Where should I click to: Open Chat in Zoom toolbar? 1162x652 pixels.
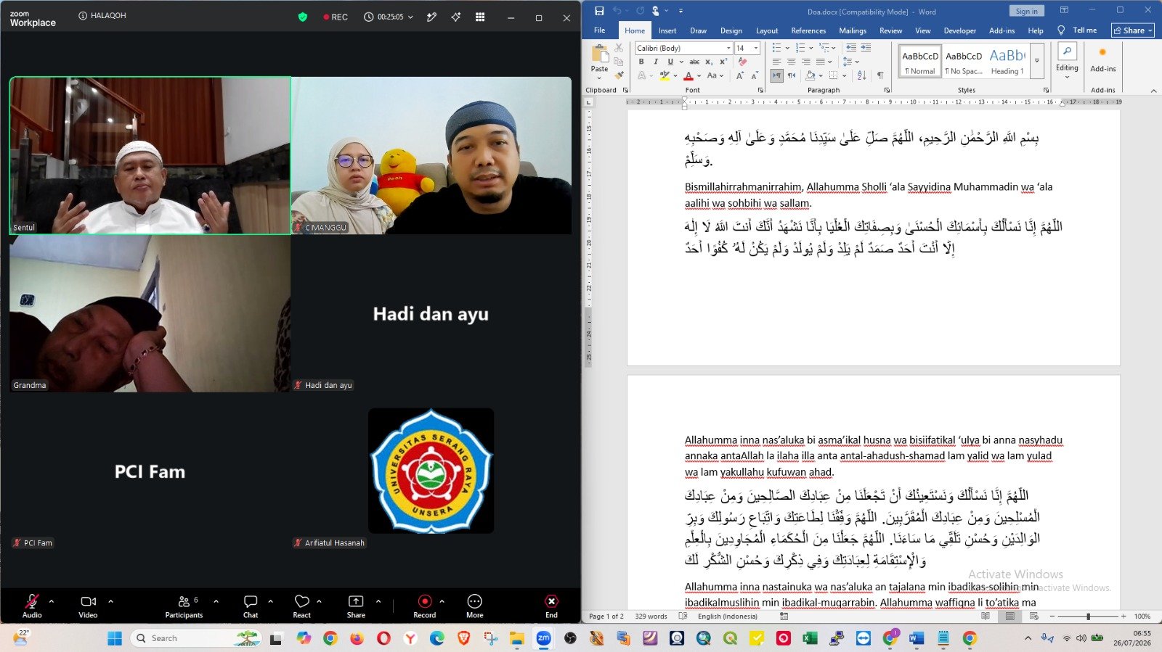(251, 606)
